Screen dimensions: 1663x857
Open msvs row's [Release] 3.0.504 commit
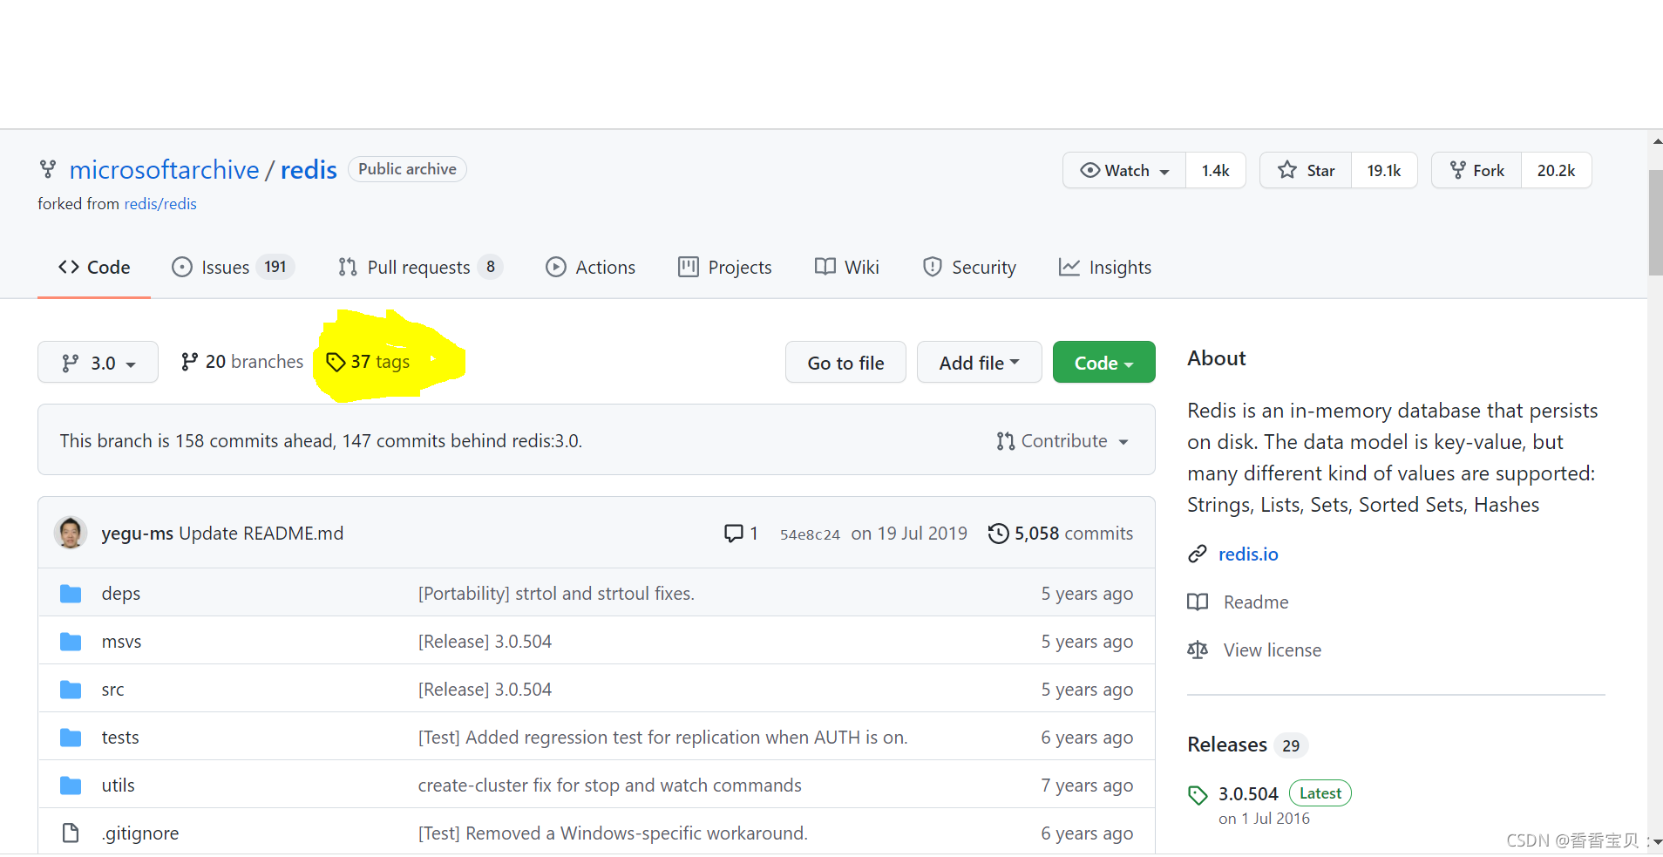pos(485,642)
